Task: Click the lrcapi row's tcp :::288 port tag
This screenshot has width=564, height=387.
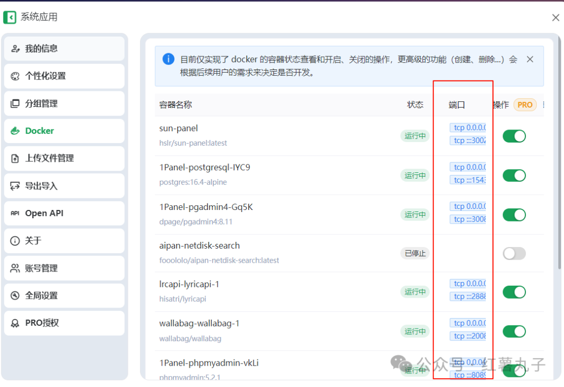Action: (x=467, y=297)
